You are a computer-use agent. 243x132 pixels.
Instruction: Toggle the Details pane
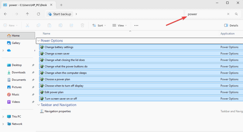(x=231, y=26)
